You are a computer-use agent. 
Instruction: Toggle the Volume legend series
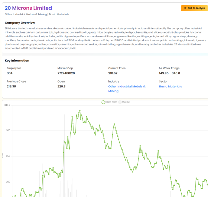pyautogui.click(x=124, y=102)
